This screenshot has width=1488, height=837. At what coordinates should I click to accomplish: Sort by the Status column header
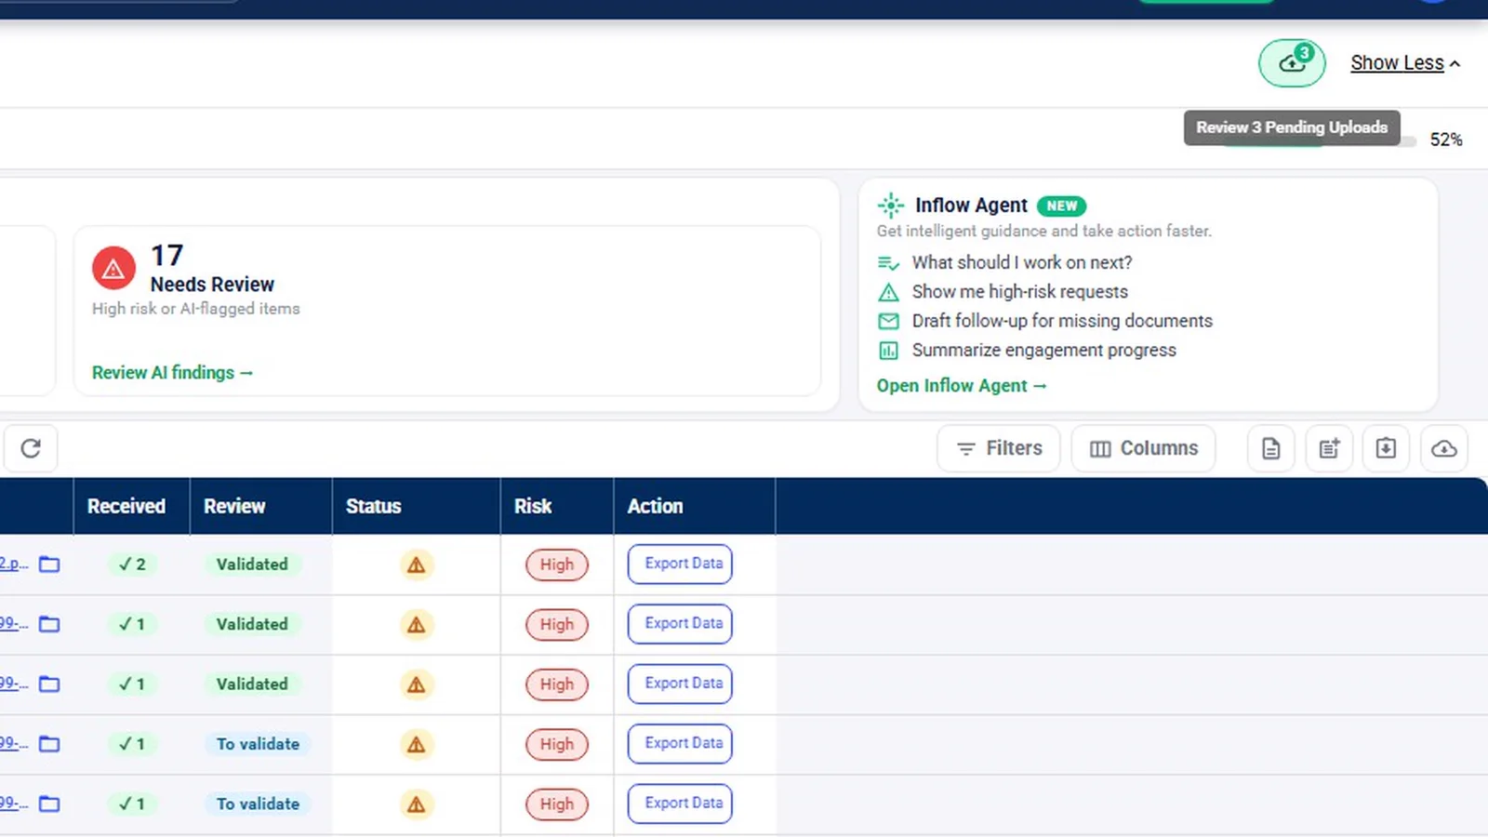tap(374, 507)
